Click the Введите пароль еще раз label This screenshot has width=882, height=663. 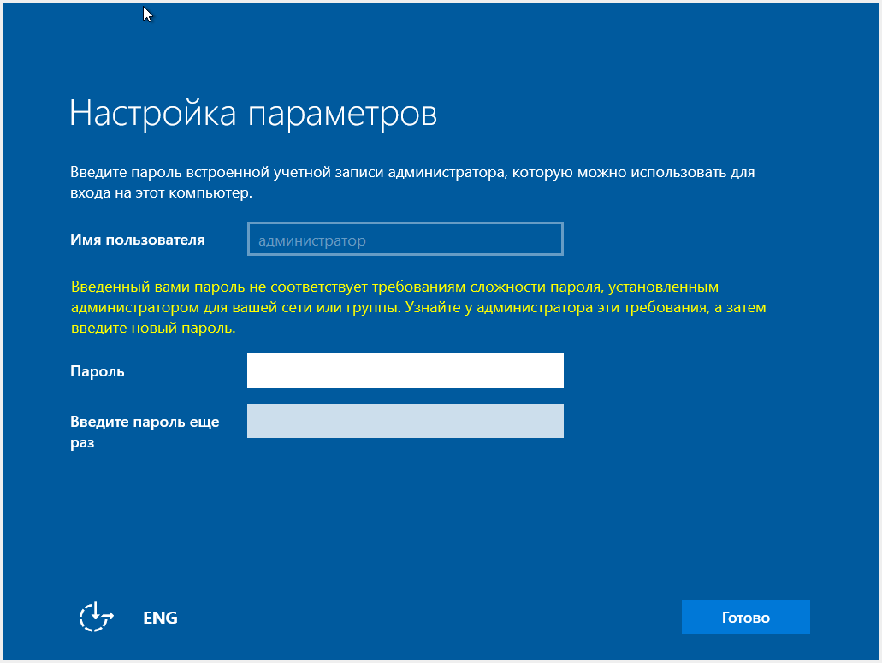145,432
